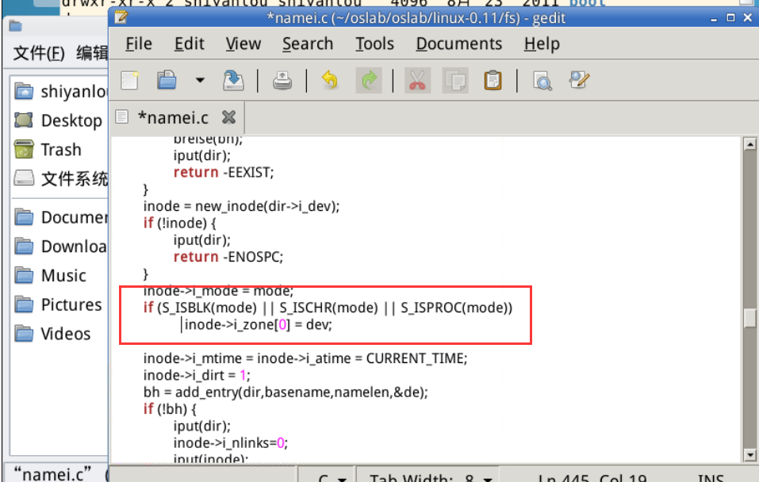
Task: Open the Search menu
Action: click(308, 44)
